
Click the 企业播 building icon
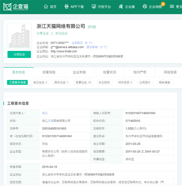click(x=121, y=6)
